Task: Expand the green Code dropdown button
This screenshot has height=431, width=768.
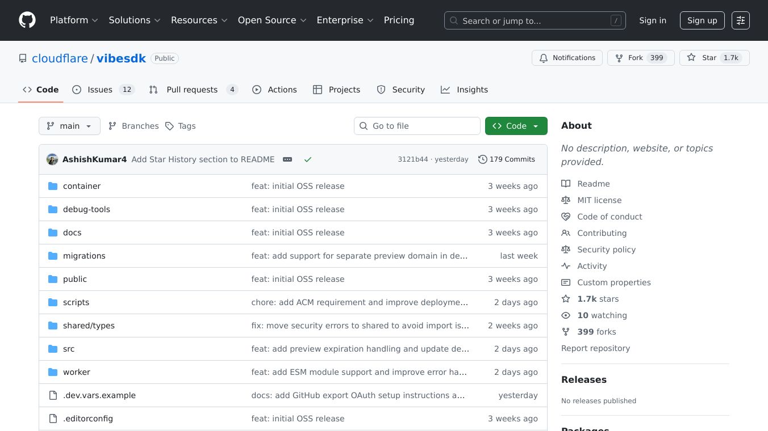Action: (516, 126)
